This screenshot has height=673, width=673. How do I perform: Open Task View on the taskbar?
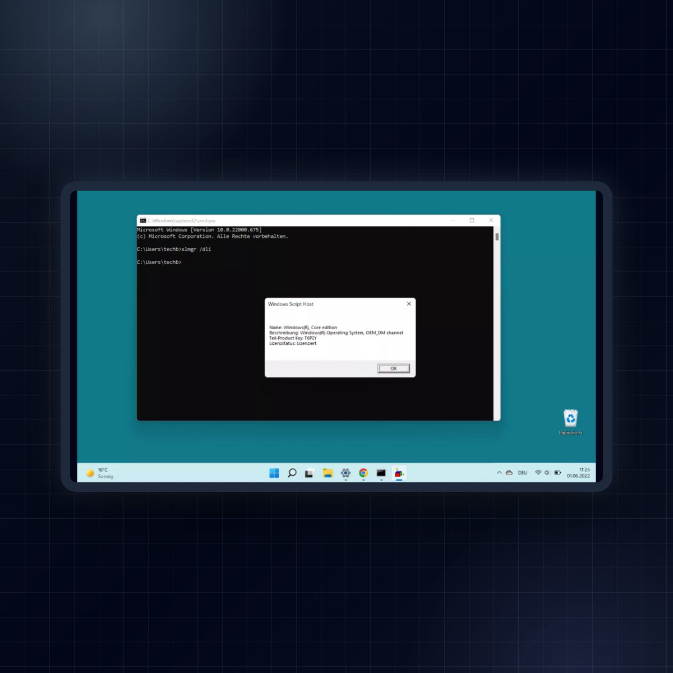(309, 473)
